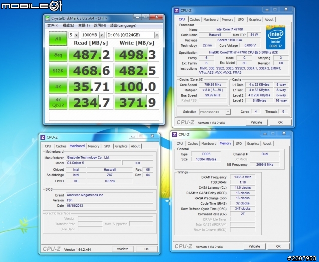Click the DRAM Frequency 1333.3 MHz value
Image resolution: width=319 pixels, height=262 pixels.
click(x=243, y=177)
